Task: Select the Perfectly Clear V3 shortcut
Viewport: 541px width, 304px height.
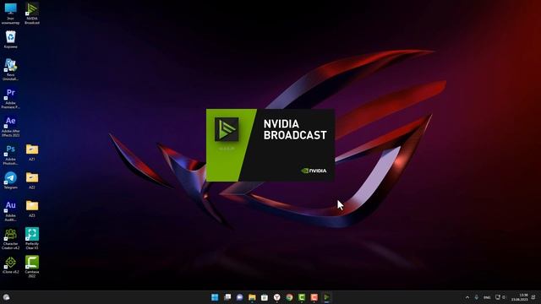Action: 32,239
